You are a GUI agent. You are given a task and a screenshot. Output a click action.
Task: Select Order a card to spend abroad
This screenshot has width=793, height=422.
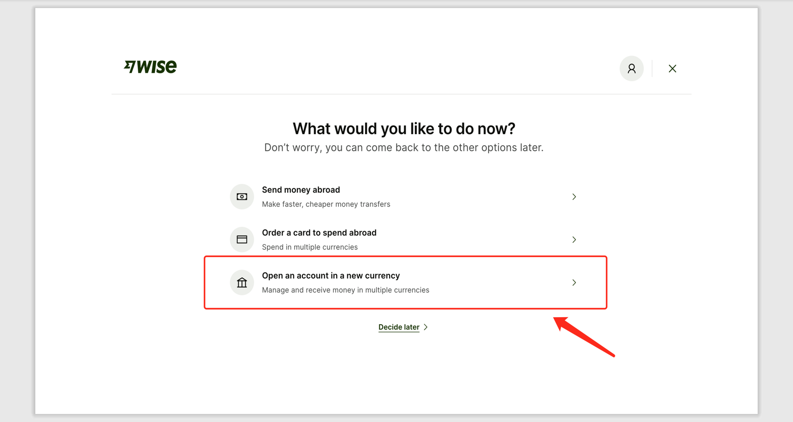(x=319, y=233)
